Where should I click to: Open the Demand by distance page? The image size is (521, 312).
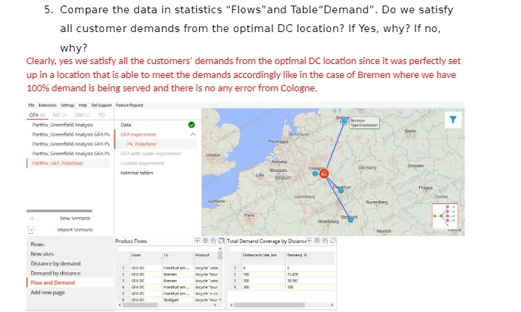(x=55, y=273)
